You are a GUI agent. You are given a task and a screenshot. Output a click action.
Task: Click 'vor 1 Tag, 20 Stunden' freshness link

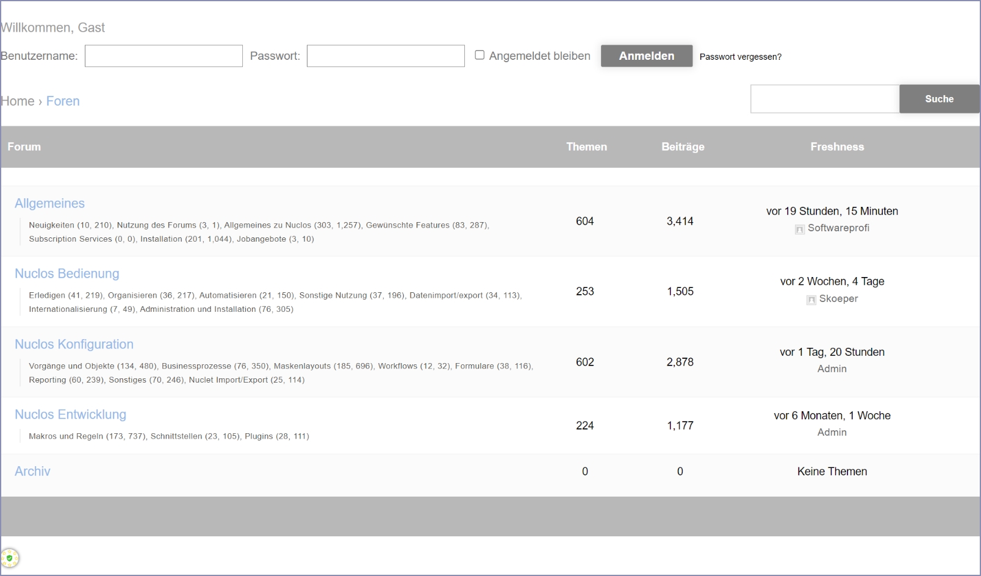click(x=832, y=352)
